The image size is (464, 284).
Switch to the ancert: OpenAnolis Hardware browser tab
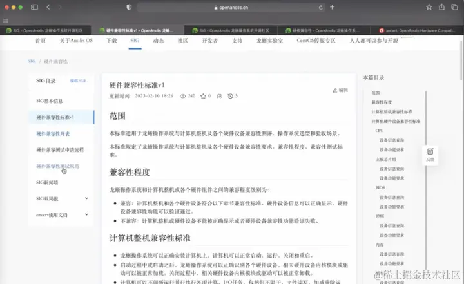pos(417,30)
